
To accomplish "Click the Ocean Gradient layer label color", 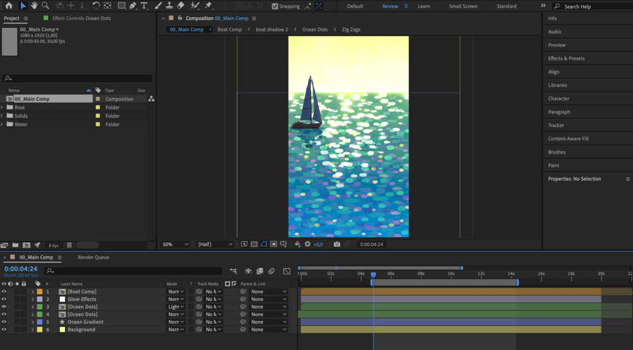I will tap(39, 322).
